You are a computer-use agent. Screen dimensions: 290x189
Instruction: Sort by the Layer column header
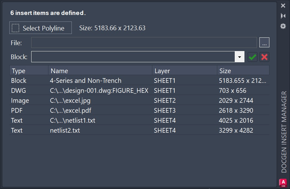pos(184,71)
